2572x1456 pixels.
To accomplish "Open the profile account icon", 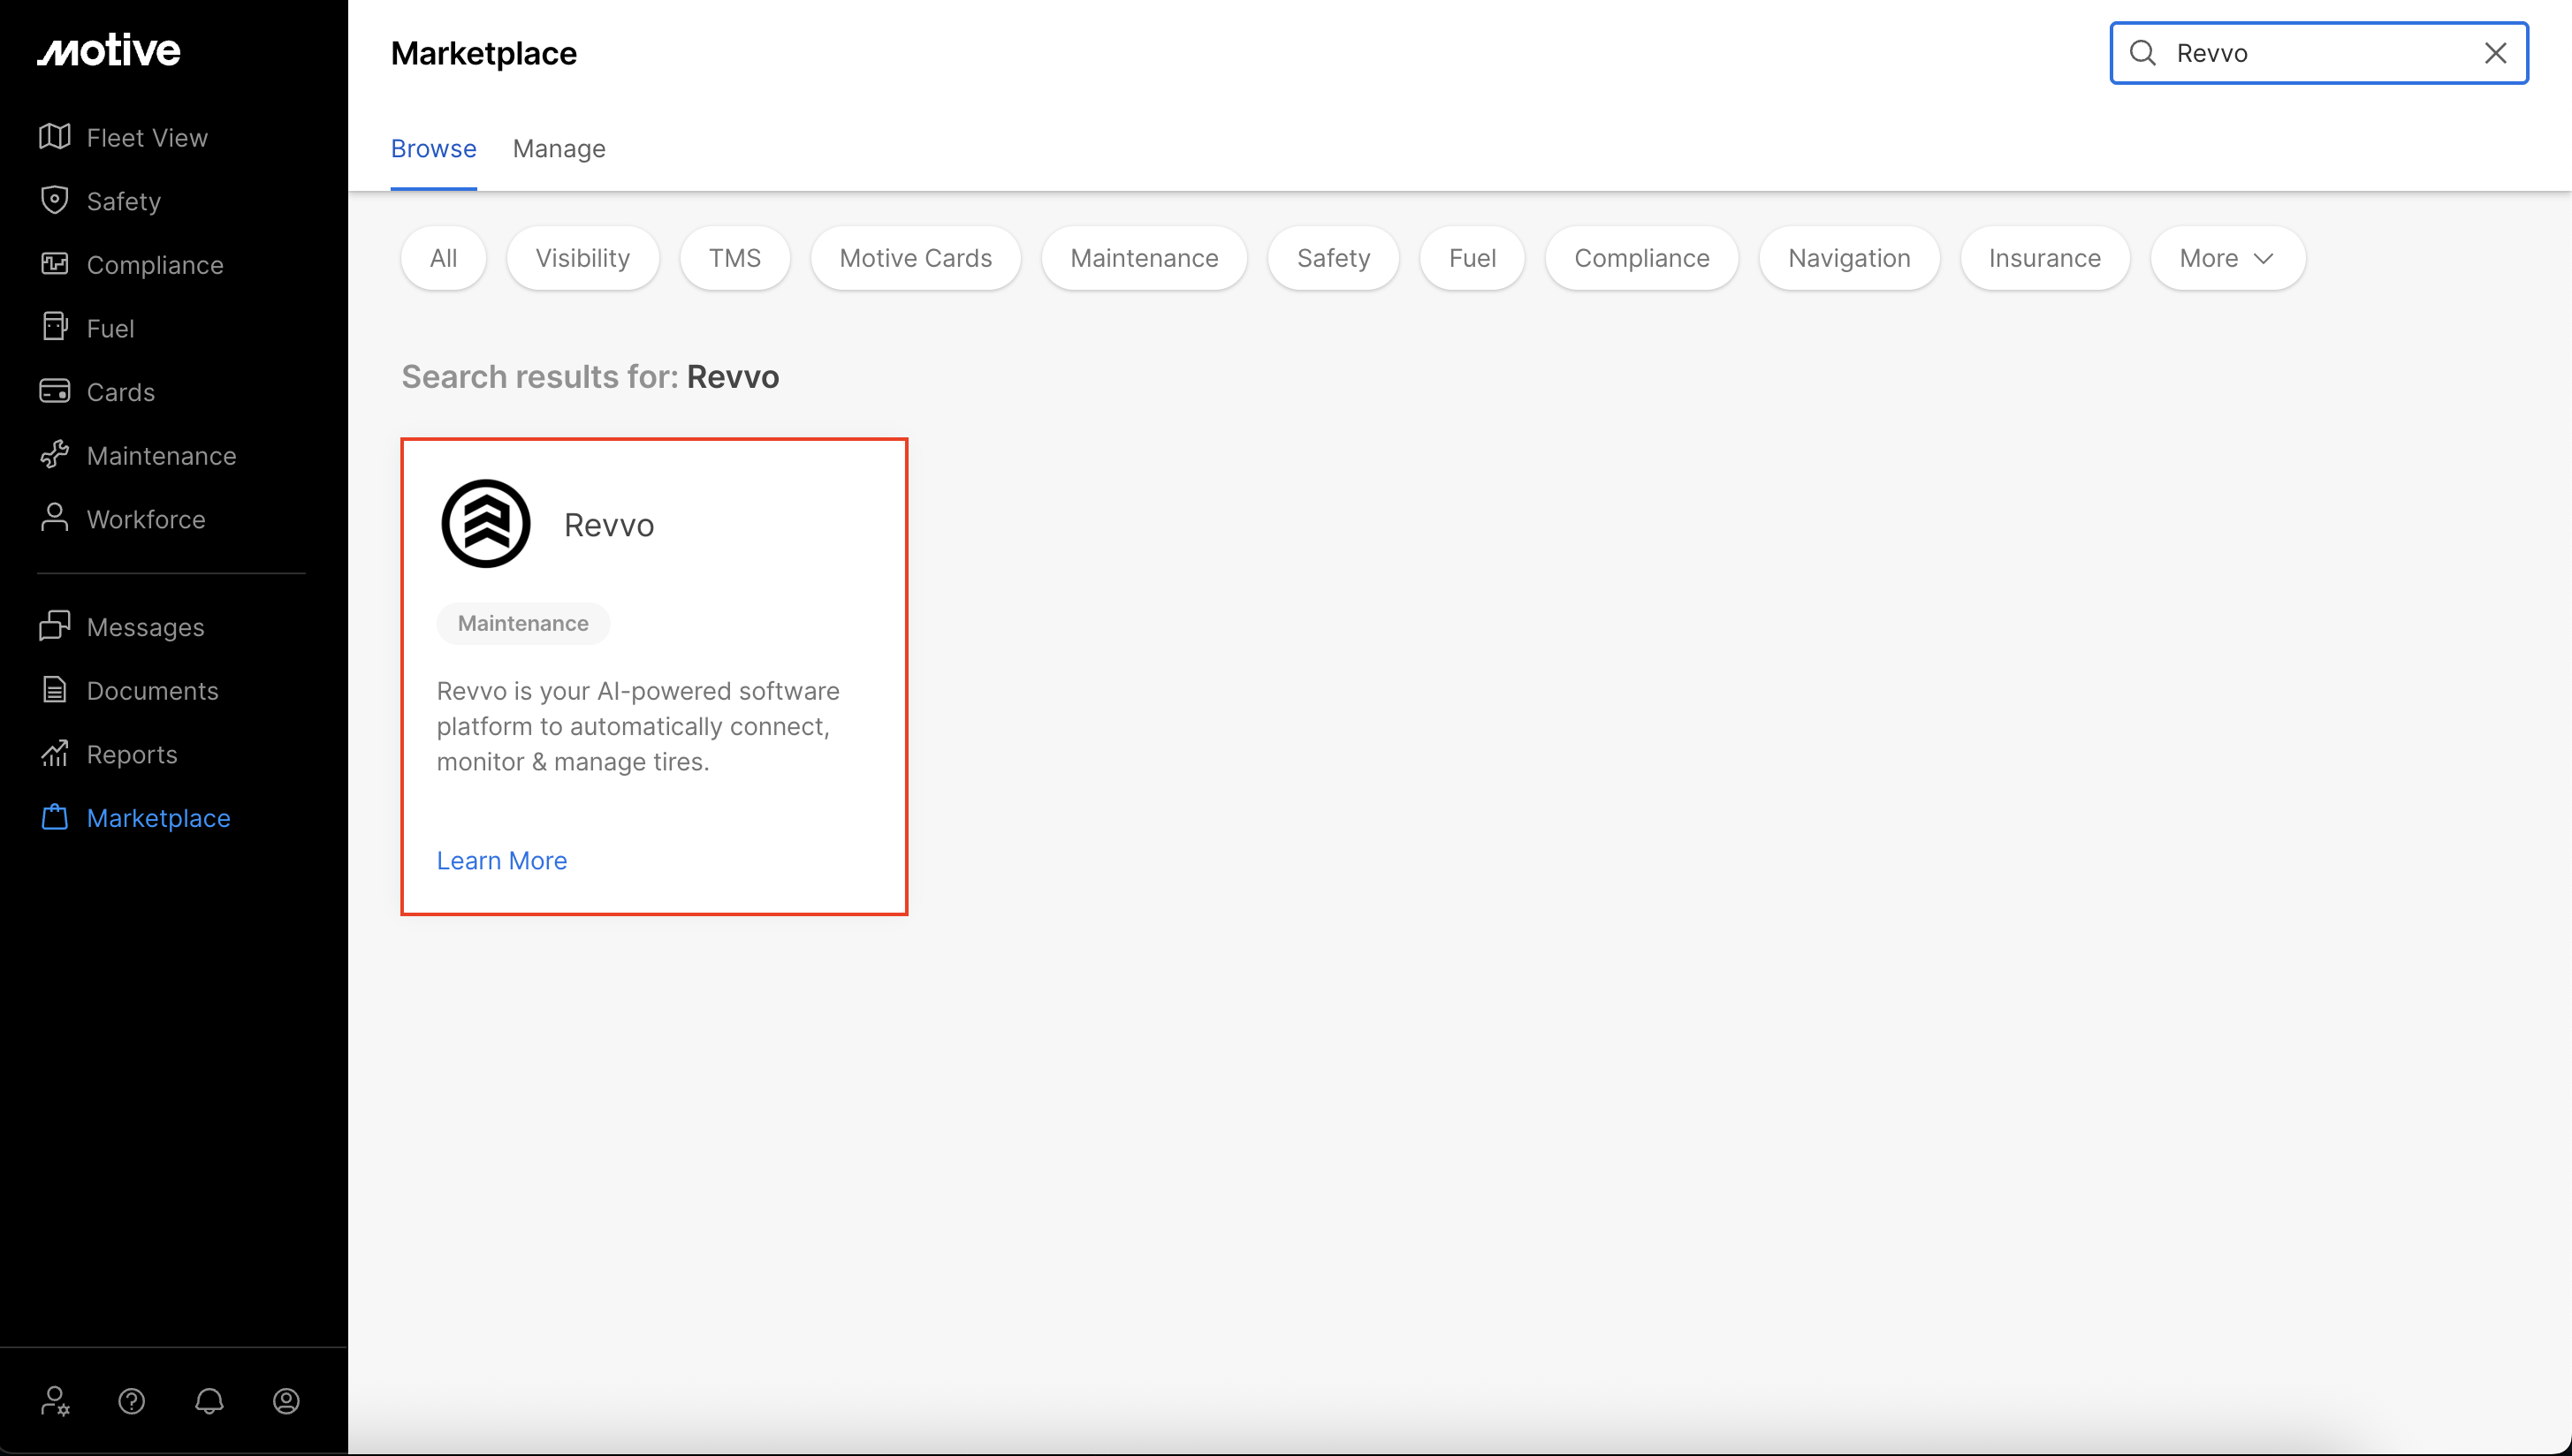I will click(286, 1401).
